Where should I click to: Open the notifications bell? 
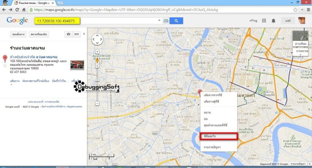coord(274,21)
